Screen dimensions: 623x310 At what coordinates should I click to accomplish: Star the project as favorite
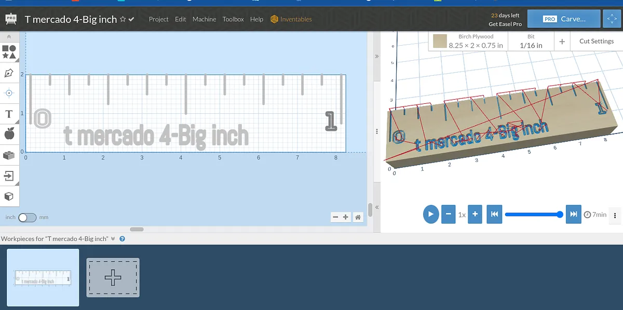(x=123, y=19)
